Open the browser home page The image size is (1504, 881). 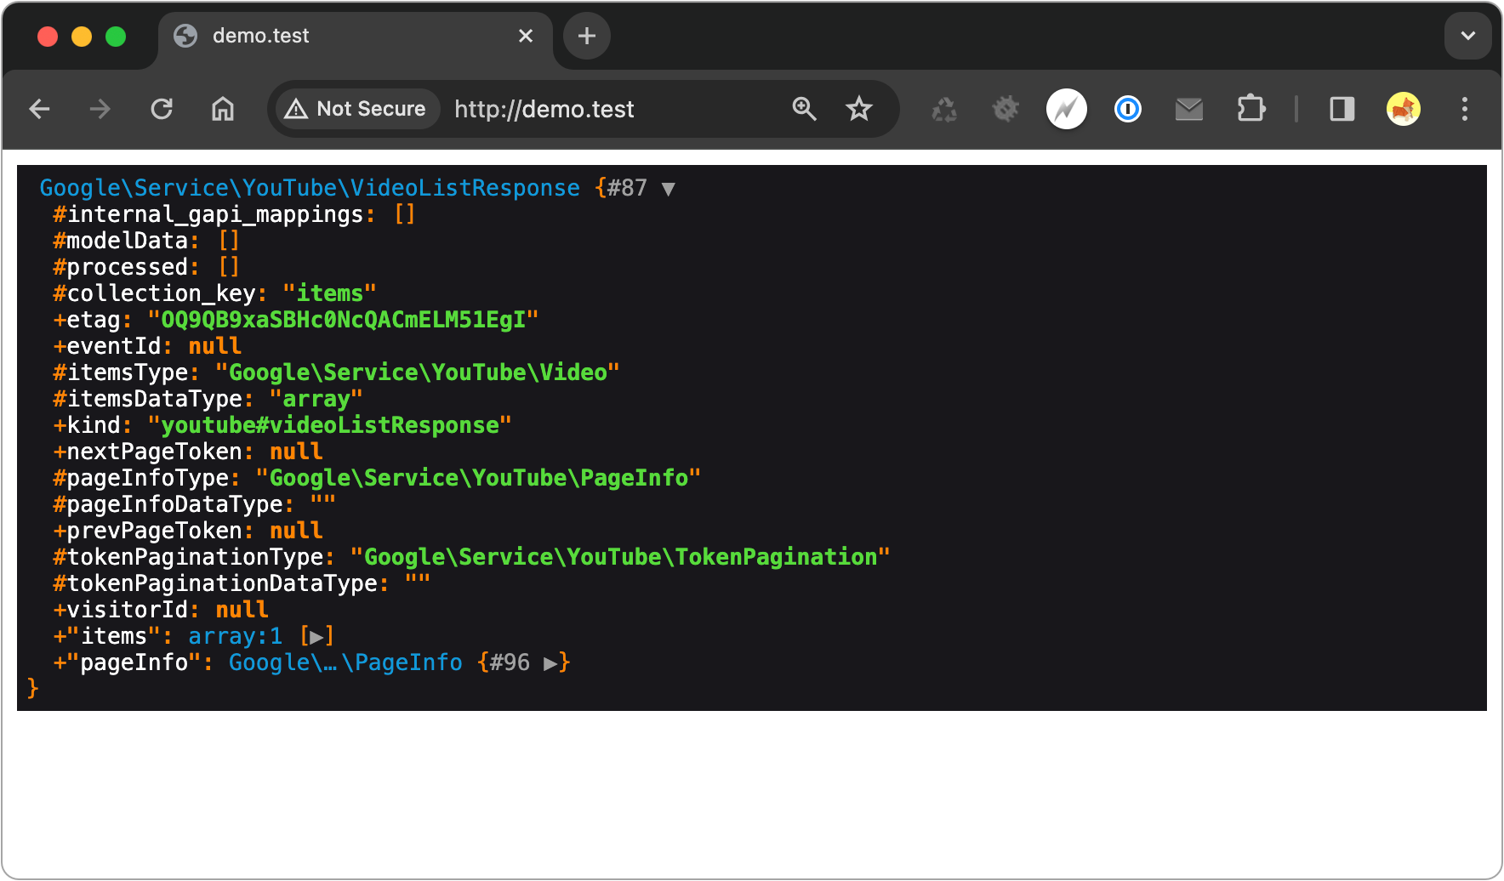coord(223,109)
